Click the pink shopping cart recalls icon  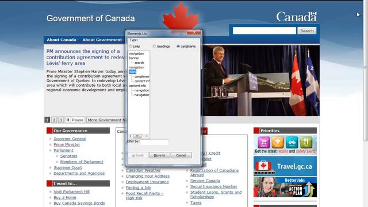click(x=263, y=142)
